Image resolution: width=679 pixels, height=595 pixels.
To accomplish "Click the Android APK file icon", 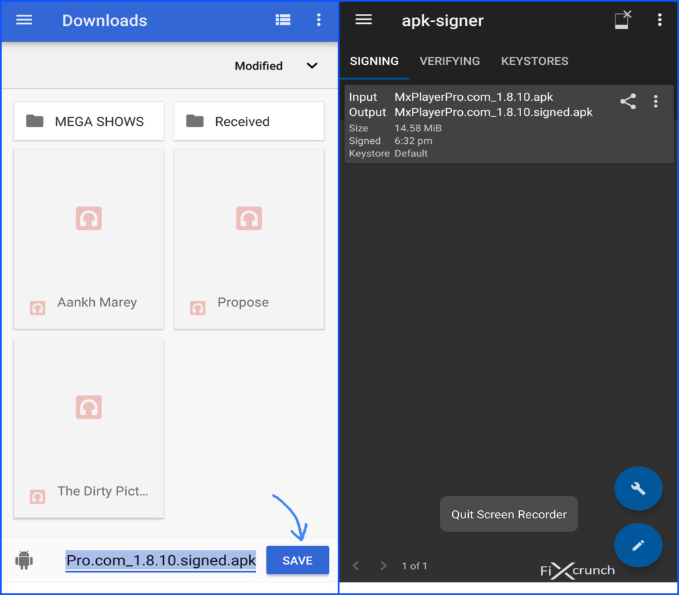I will coord(25,561).
